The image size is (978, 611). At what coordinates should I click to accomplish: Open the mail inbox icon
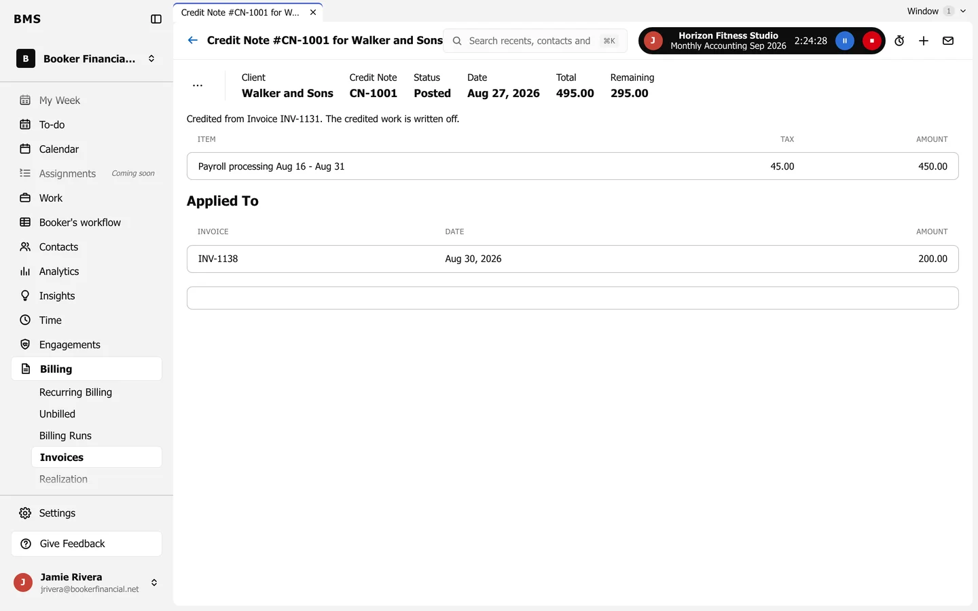[948, 41]
